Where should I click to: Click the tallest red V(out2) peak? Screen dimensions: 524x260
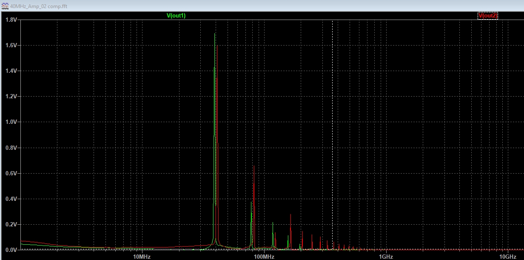coord(217,46)
